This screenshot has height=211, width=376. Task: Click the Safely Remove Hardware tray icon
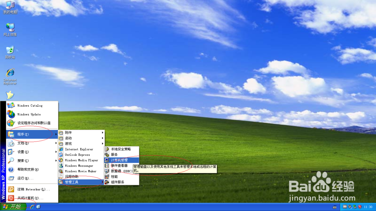coord(355,207)
